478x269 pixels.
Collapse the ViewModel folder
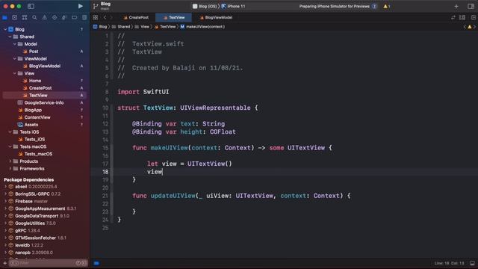15,58
